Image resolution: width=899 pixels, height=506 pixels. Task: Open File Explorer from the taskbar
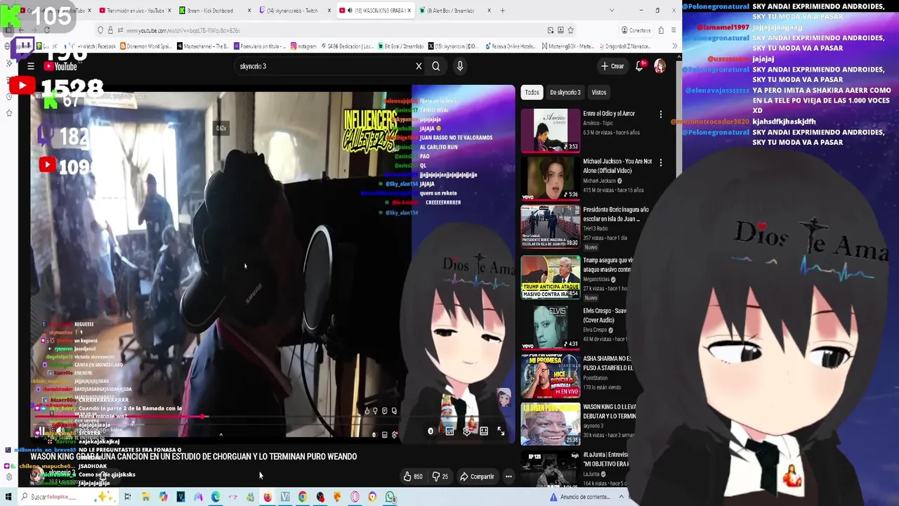(145, 498)
